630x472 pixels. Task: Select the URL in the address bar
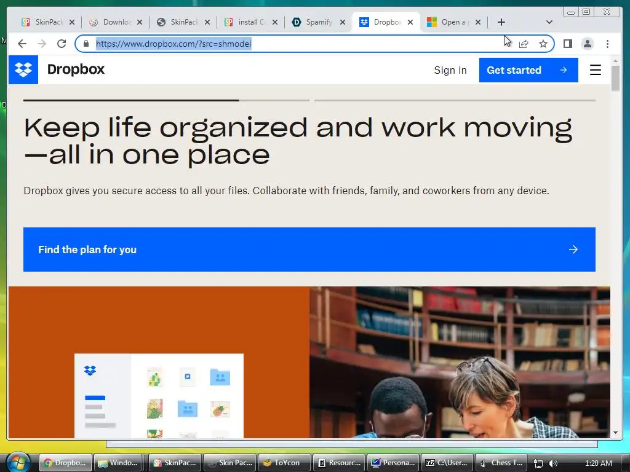pos(173,44)
